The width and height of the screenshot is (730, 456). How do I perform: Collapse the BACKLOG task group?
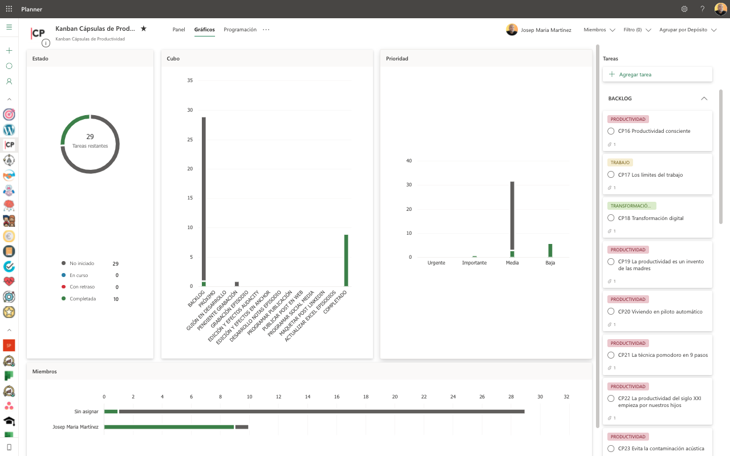704,99
